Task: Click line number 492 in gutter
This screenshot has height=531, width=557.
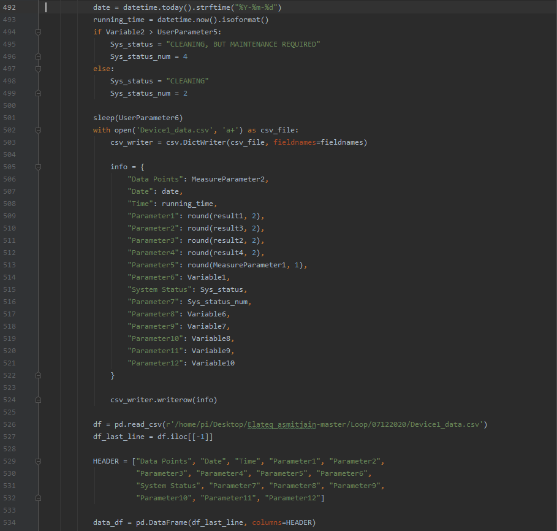Action: click(10, 7)
